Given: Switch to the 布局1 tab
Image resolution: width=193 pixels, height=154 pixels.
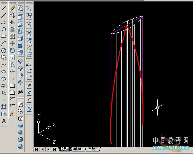Looking at the screenshot, I should (78, 149).
